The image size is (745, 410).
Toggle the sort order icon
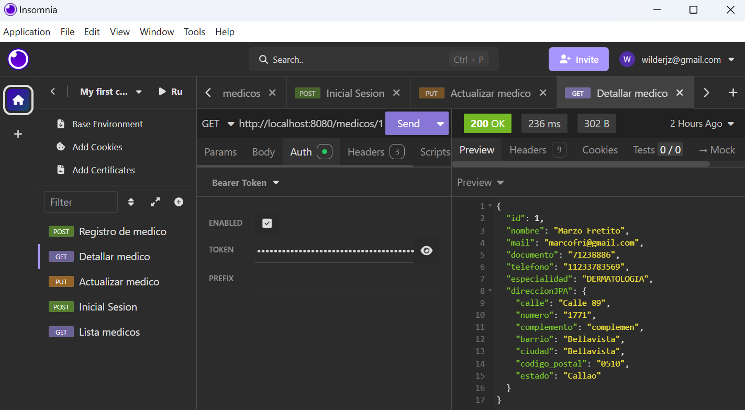[131, 202]
